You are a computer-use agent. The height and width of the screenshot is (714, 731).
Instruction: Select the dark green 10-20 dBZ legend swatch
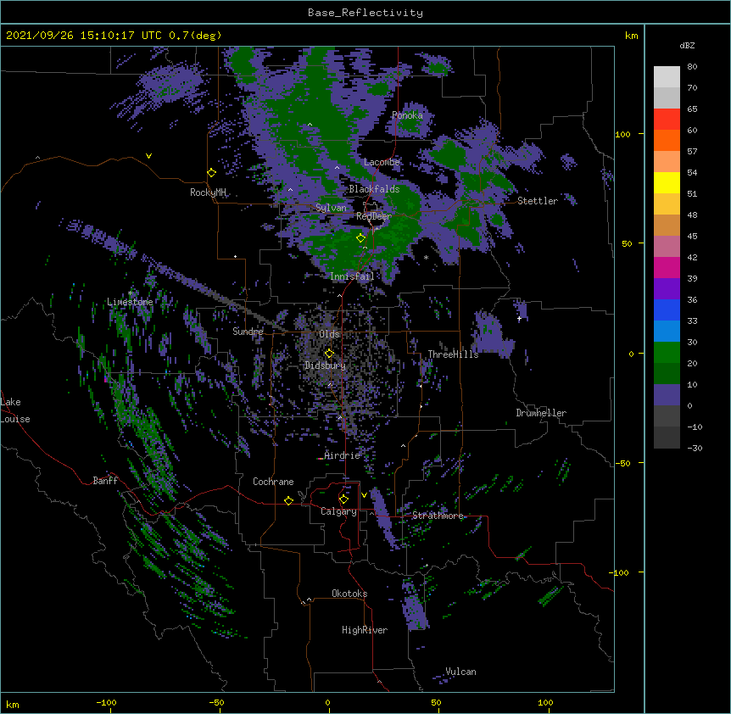click(x=667, y=374)
